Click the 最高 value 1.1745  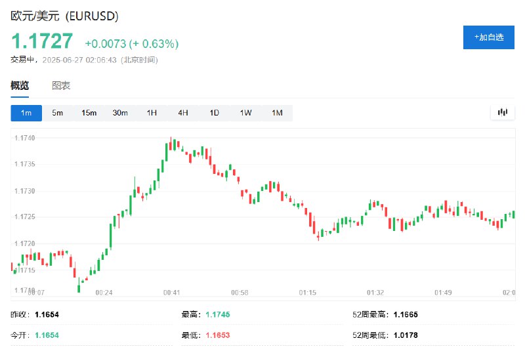click(218, 314)
